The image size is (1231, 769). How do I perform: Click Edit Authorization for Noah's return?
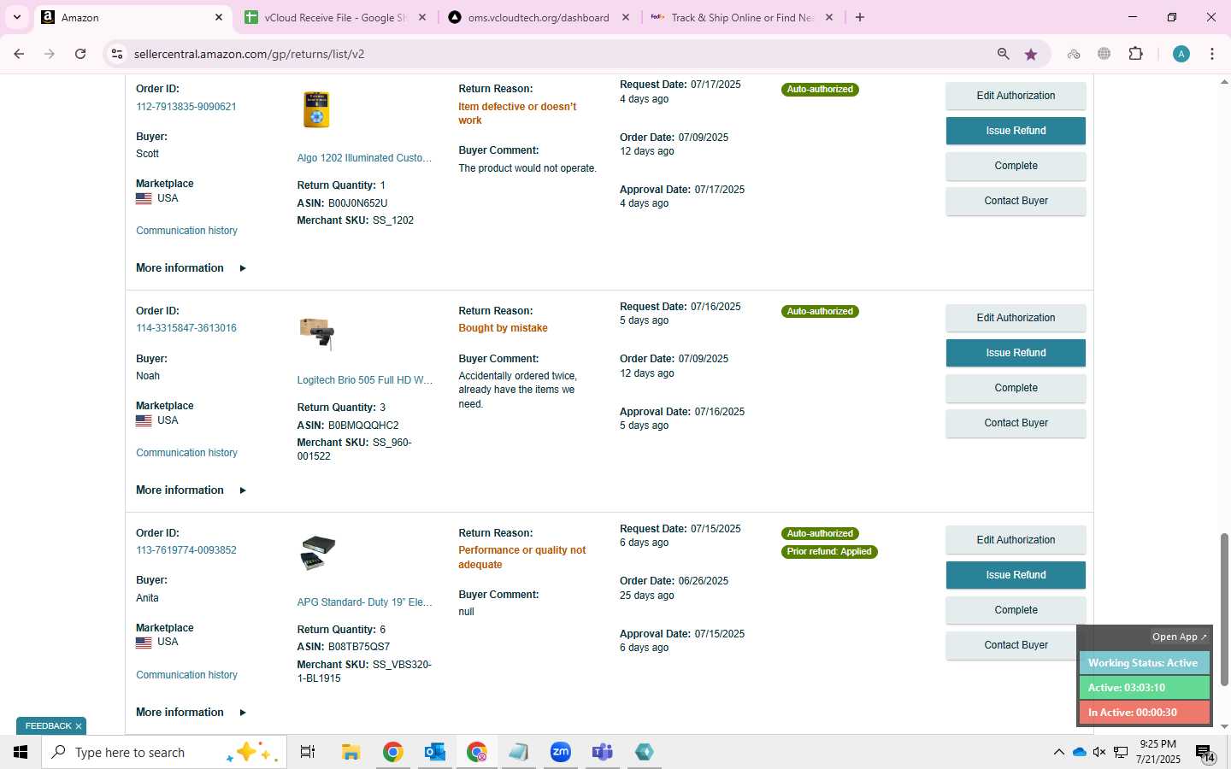[x=1016, y=318]
